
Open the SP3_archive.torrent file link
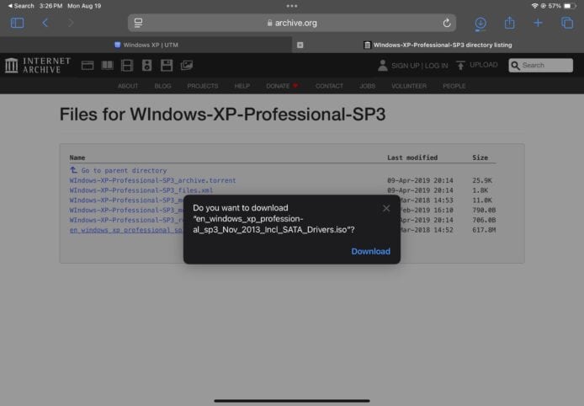click(x=152, y=180)
